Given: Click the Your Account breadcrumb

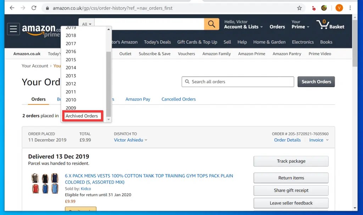Looking at the screenshot, I should (35, 66).
